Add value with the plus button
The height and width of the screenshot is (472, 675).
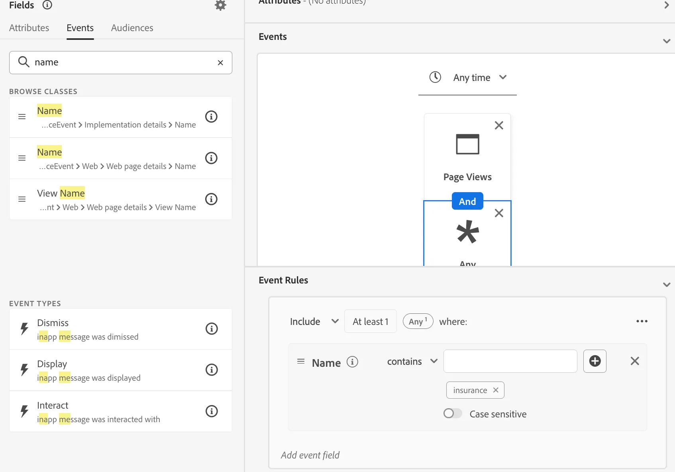pyautogui.click(x=595, y=361)
